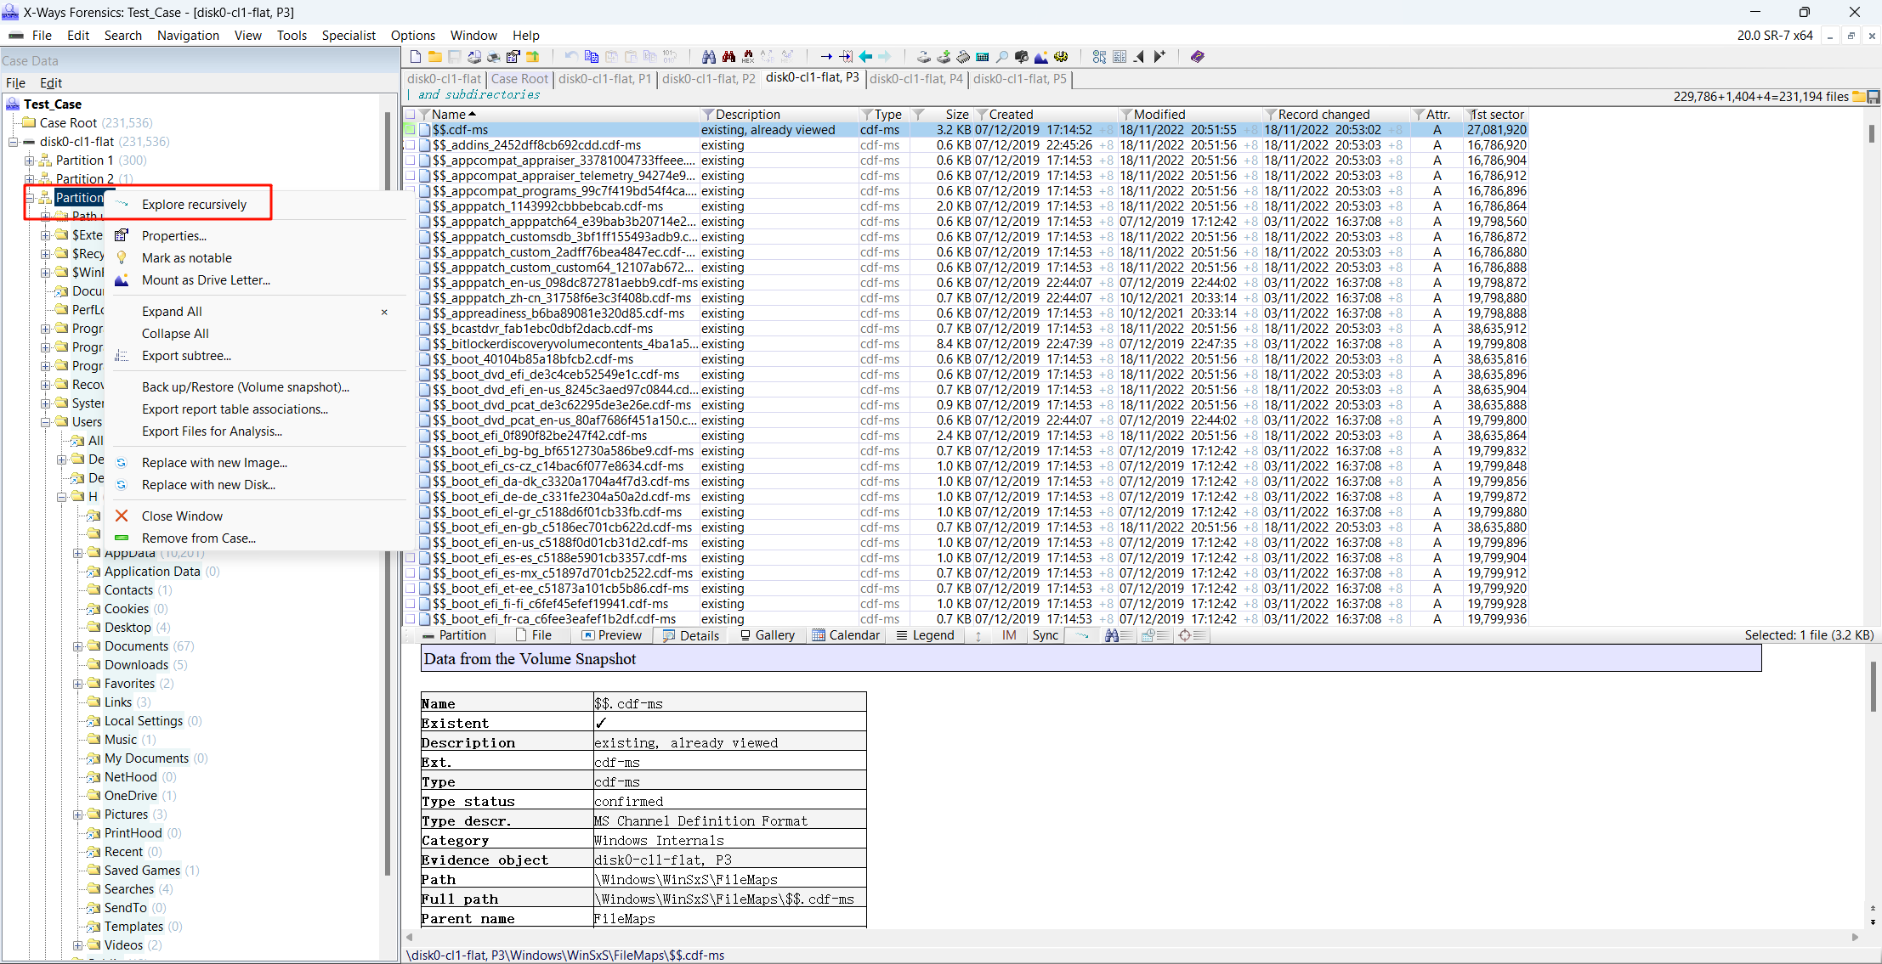The width and height of the screenshot is (1882, 964).
Task: Switch to disk0-cl1-flat, P4 tab
Action: coord(916,79)
